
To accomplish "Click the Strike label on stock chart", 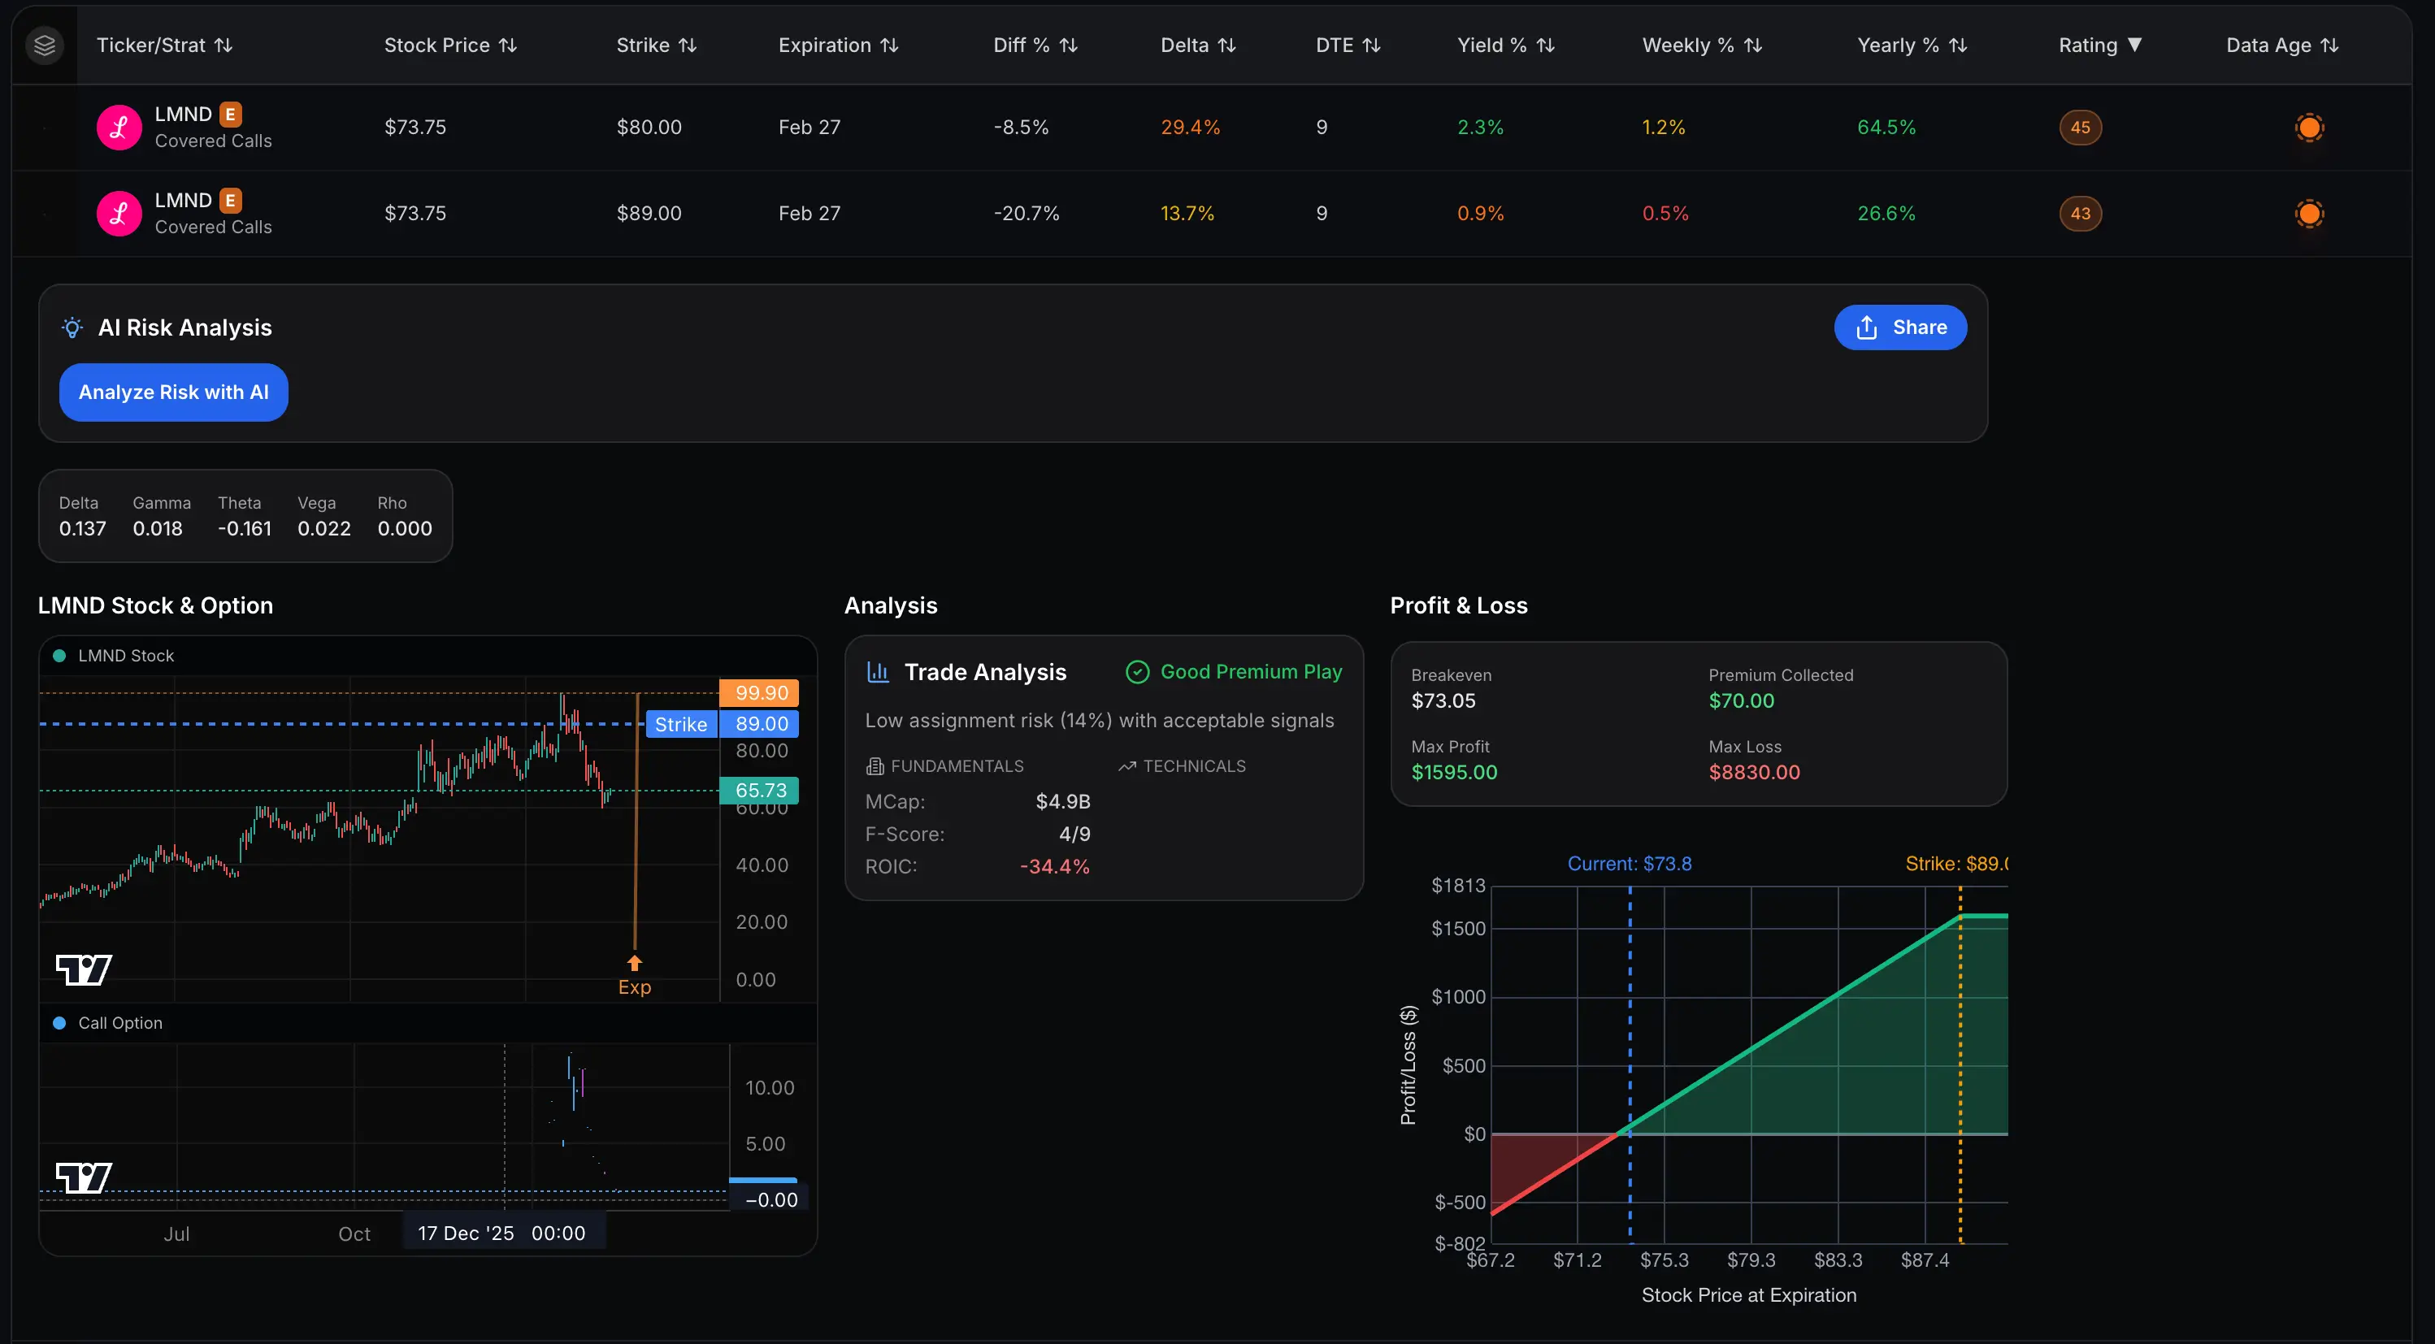I will 682,725.
